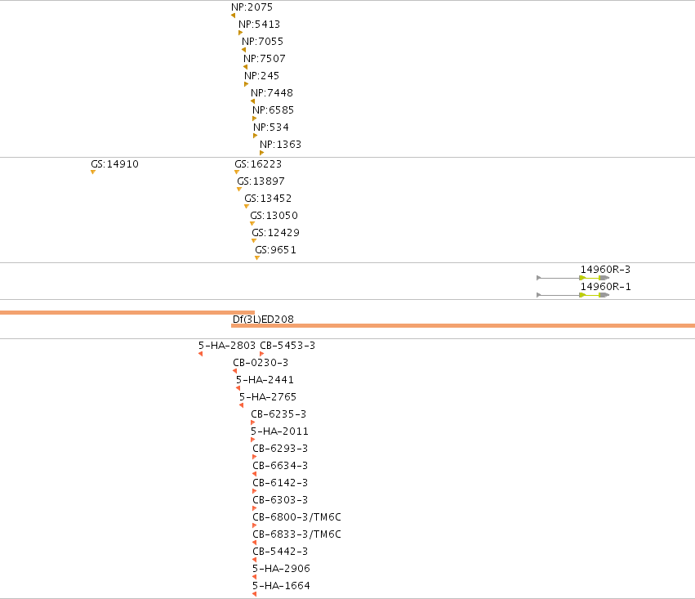Click the red arrow under CB-6800-3/TM6C

pyautogui.click(x=255, y=525)
